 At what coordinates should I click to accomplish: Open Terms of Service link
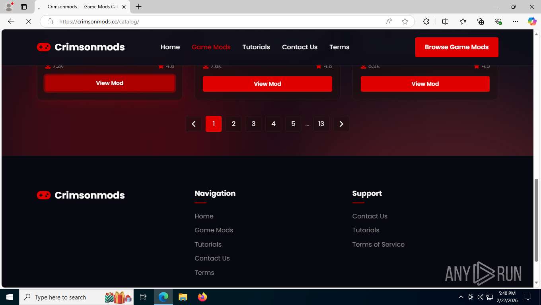(378, 244)
